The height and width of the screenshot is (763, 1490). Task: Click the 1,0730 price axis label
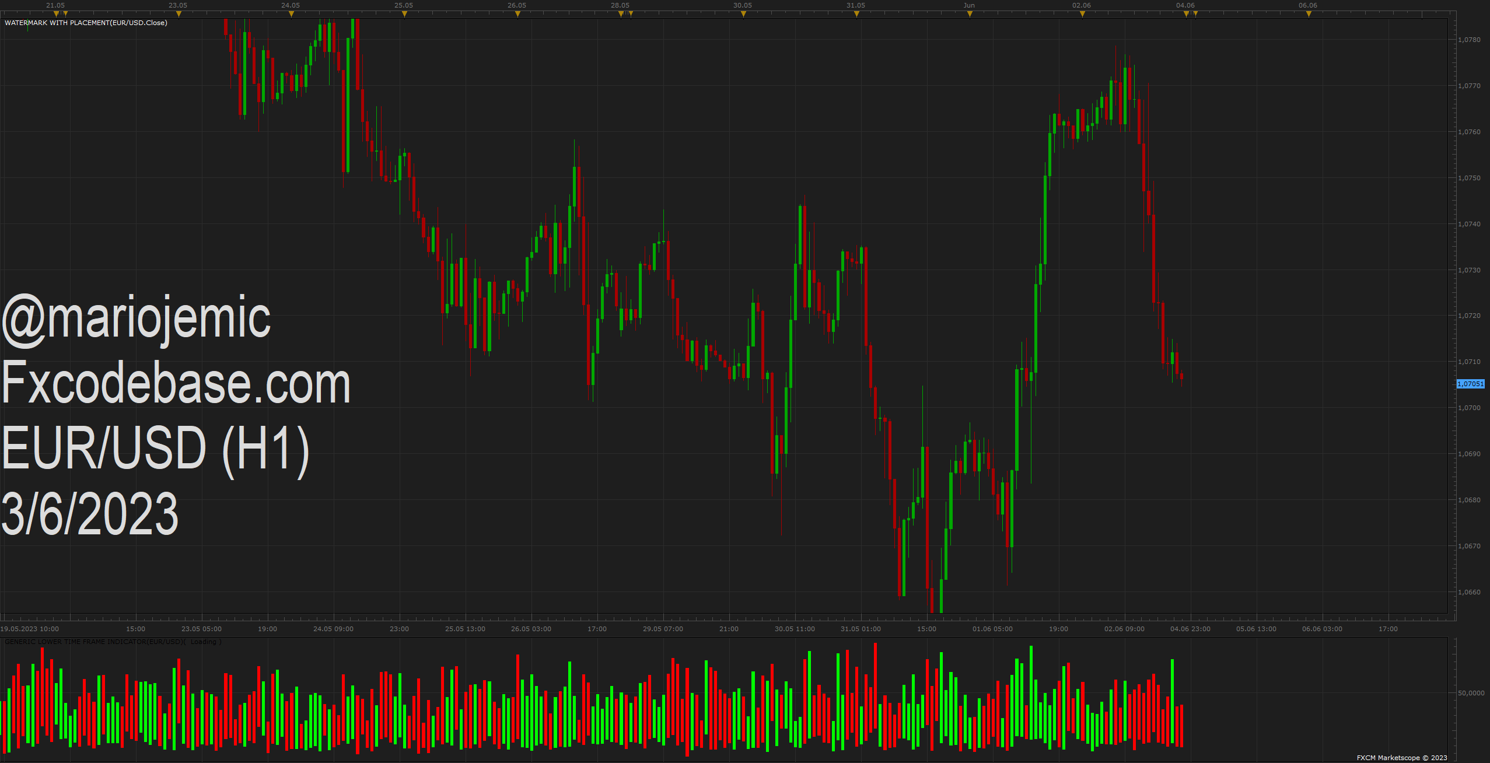[1469, 270]
